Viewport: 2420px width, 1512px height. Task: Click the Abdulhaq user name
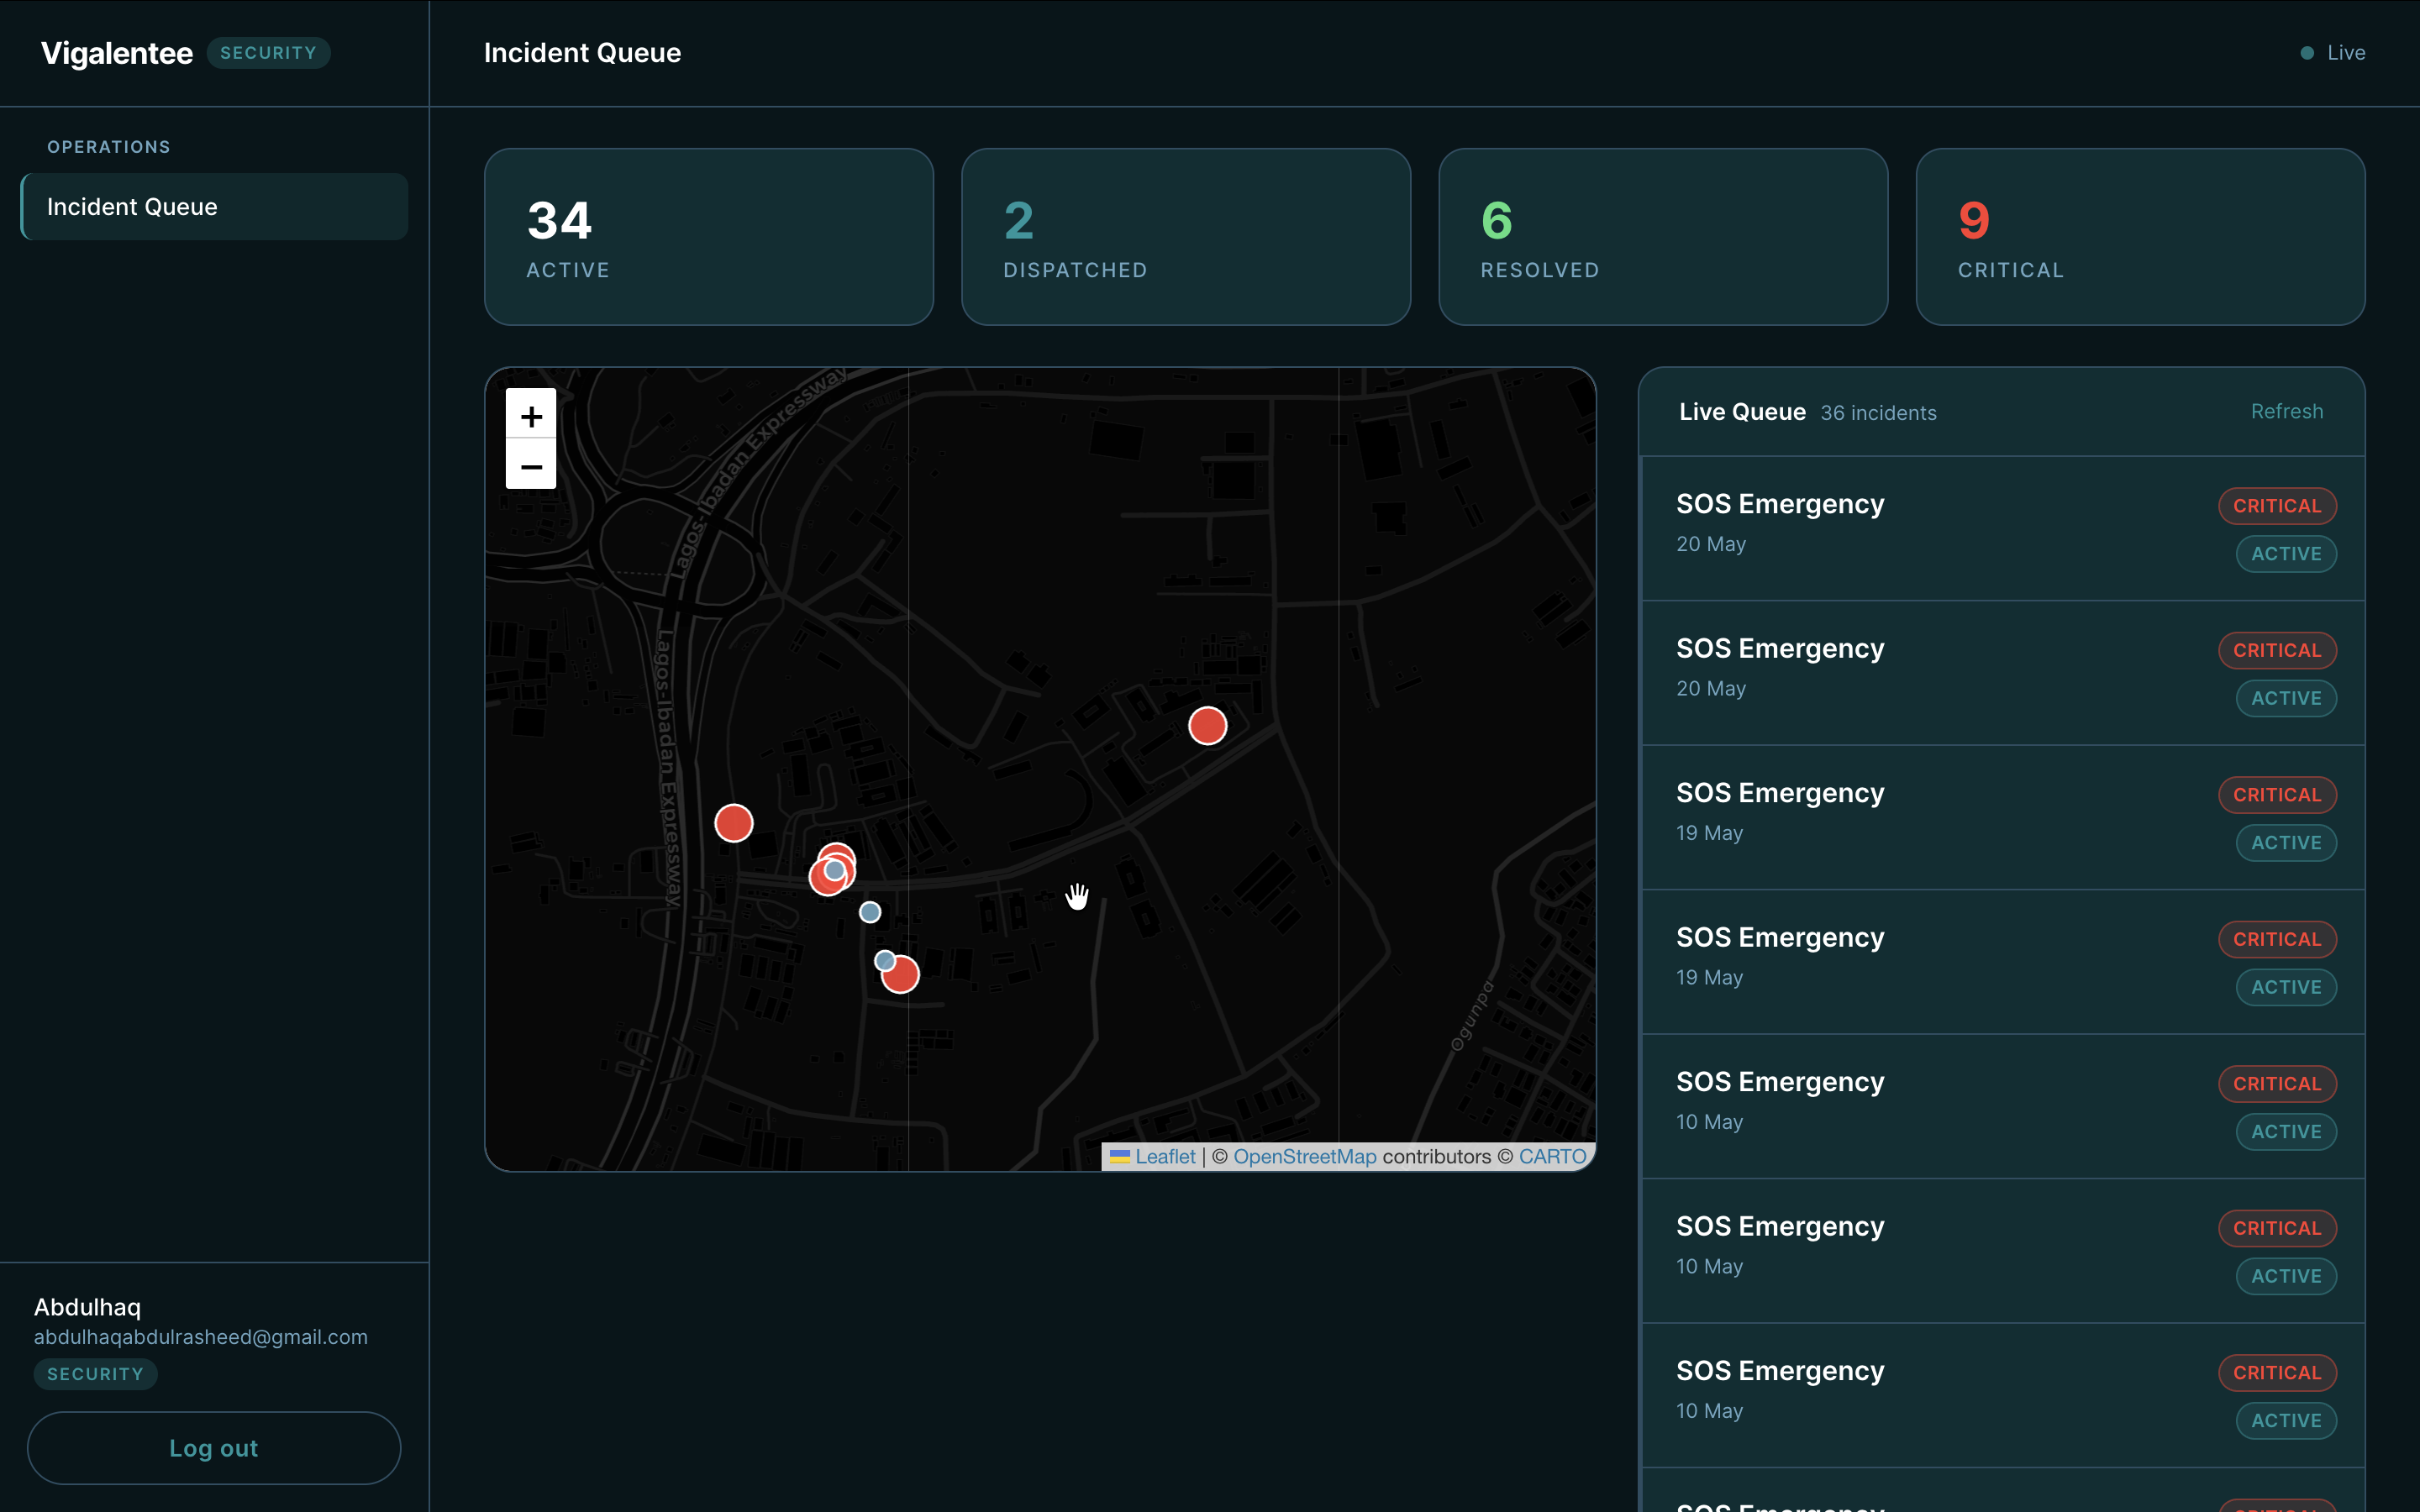[x=88, y=1307]
